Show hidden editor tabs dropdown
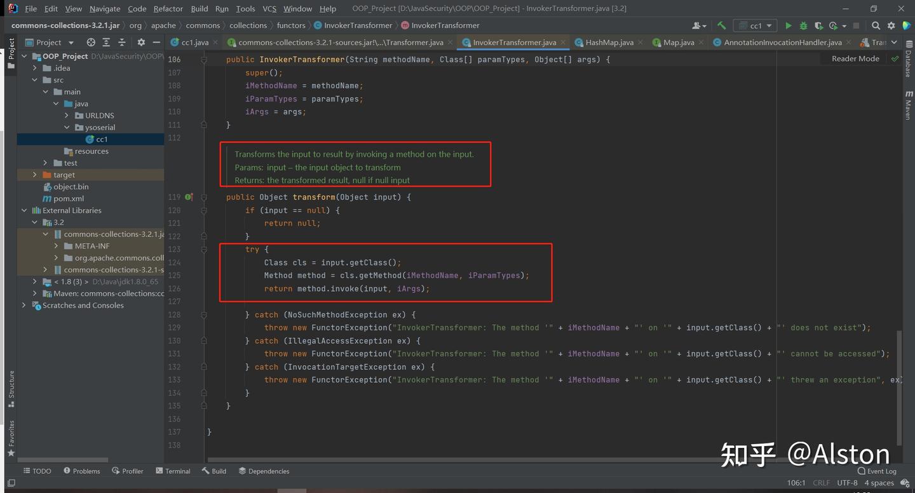This screenshot has height=493, width=915. pyautogui.click(x=895, y=43)
